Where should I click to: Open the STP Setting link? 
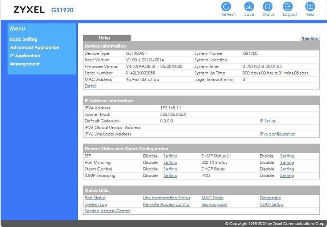coord(170,156)
